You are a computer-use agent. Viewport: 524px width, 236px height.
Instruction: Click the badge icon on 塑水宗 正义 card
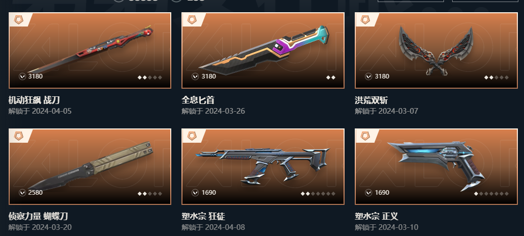[x=365, y=136]
